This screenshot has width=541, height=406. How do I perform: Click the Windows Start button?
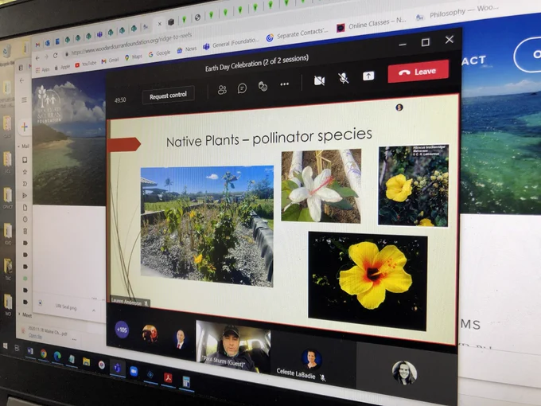(x=6, y=345)
